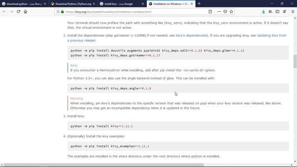The width and height of the screenshot is (297, 167).
Task: Click horizontal scrollbar left arrow
Action: [x=1, y=165]
